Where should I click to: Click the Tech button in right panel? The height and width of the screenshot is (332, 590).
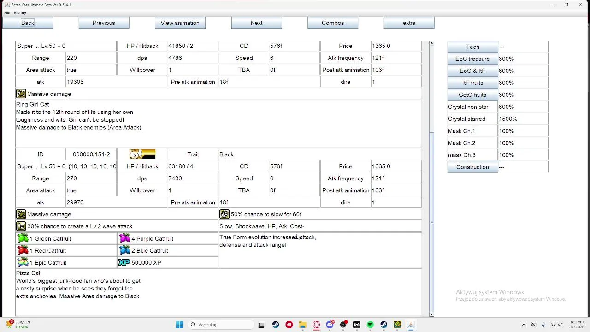[472, 47]
